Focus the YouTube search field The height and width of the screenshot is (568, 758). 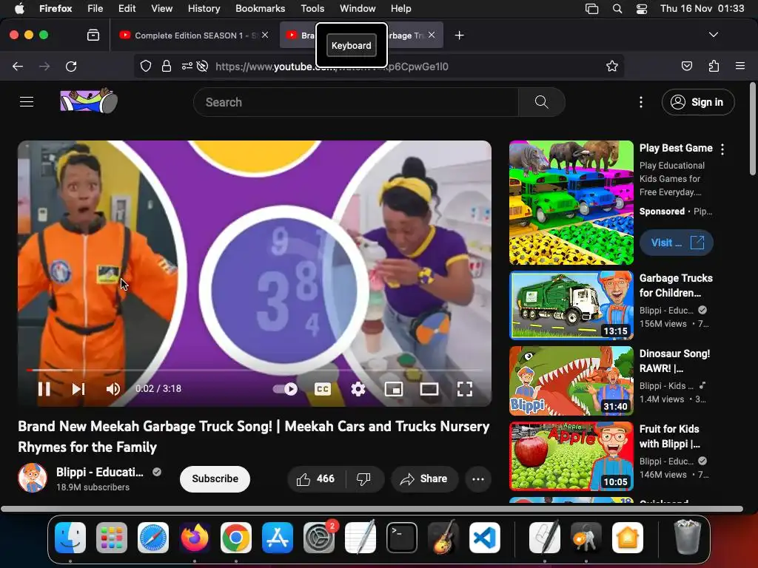(x=356, y=102)
